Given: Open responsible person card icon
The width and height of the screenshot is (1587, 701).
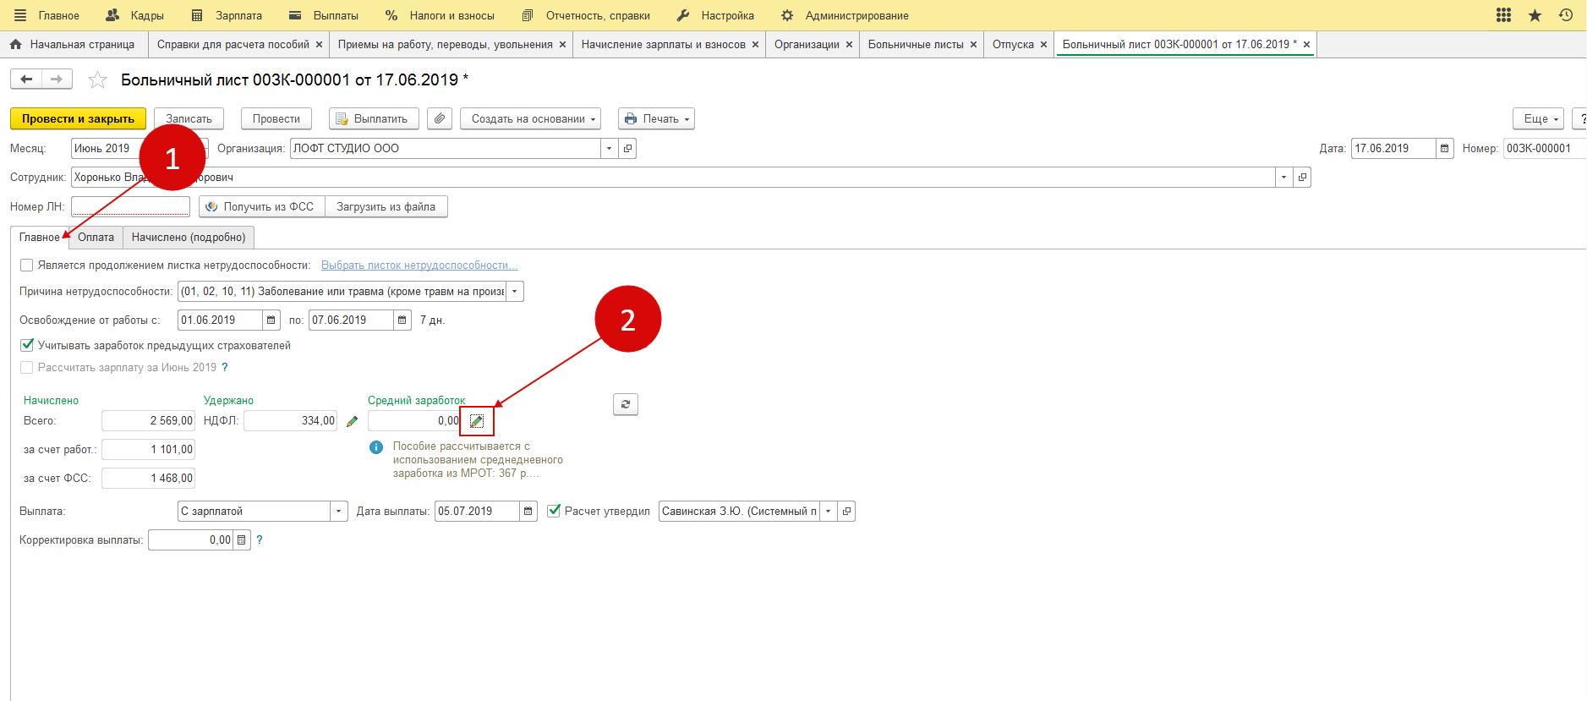Looking at the screenshot, I should point(846,511).
